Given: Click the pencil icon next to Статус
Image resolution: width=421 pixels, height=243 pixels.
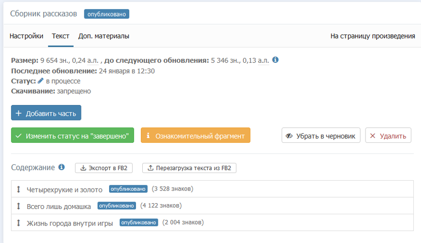Looking at the screenshot, I should pos(41,81).
